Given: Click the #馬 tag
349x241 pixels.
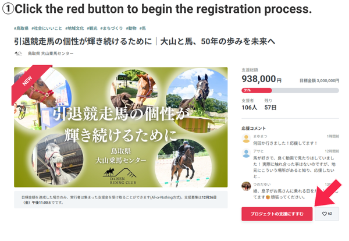Looking at the screenshot, I should [143, 29].
